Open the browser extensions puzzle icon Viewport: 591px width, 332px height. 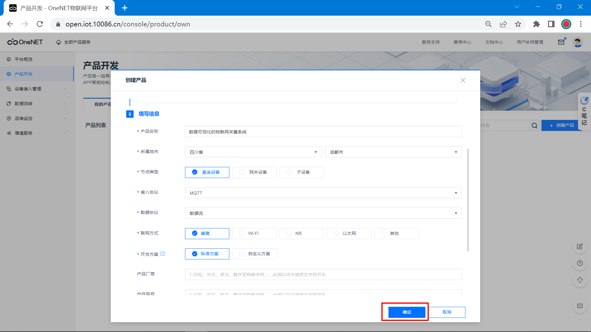536,24
